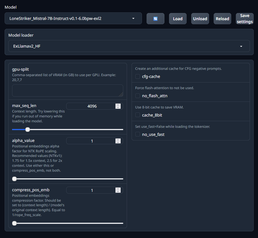Click the compress_pos_emb stepper arrows

118,190
